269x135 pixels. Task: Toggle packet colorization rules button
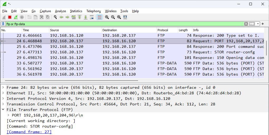tap(100, 17)
